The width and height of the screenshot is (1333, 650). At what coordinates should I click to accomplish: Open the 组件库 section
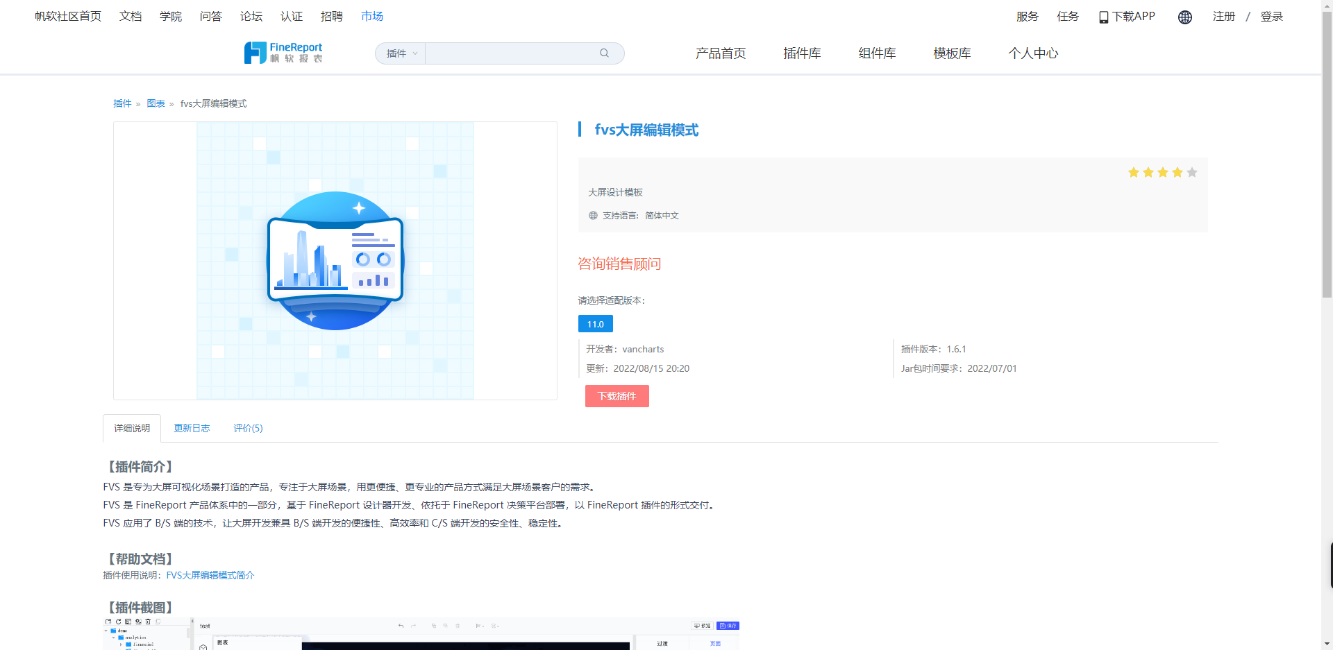click(x=877, y=53)
